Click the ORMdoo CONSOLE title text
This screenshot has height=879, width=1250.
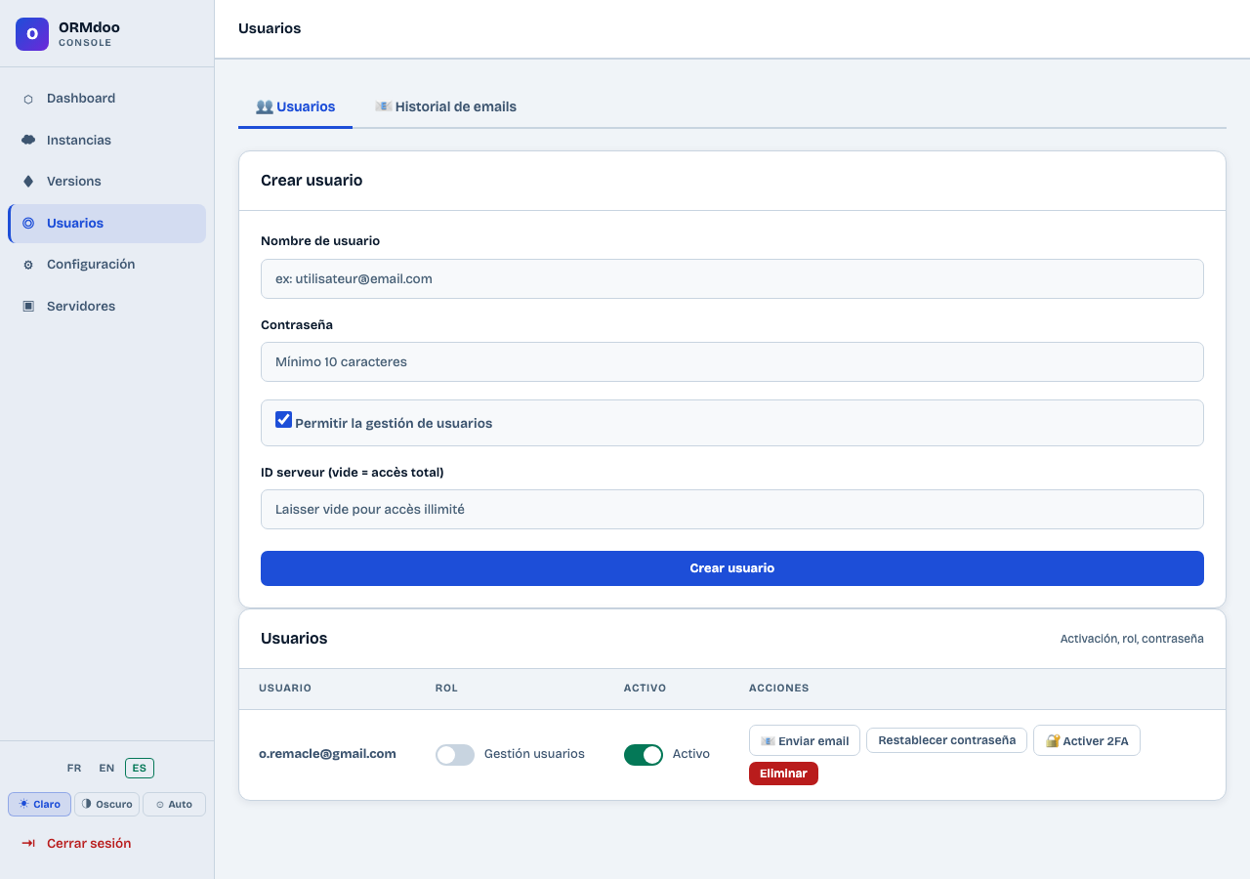[89, 34]
